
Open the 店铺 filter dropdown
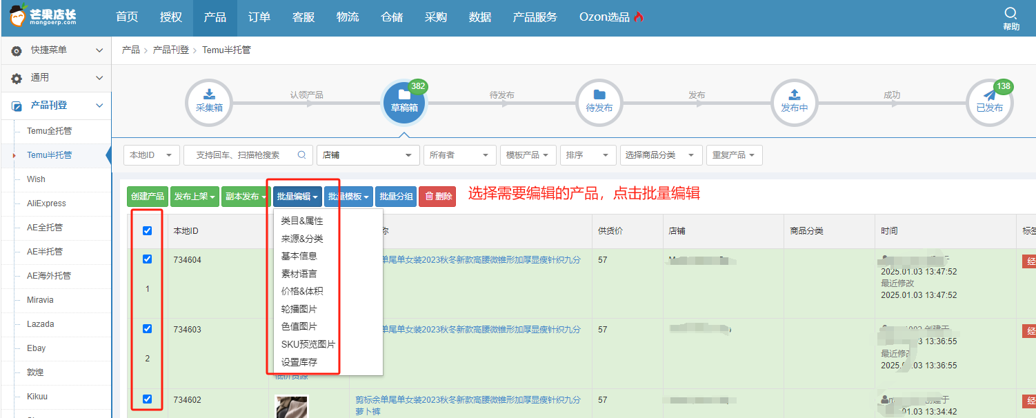pos(368,155)
